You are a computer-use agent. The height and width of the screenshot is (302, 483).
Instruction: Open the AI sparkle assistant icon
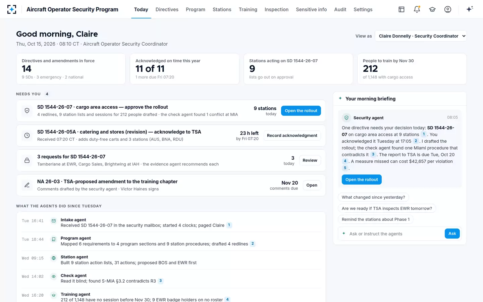pos(470,9)
